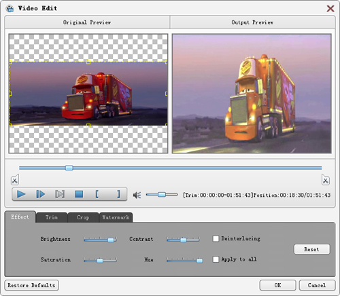Screen dimensions: 340x296
Task: Click the Saturation slider
Action: pyautogui.click(x=100, y=261)
